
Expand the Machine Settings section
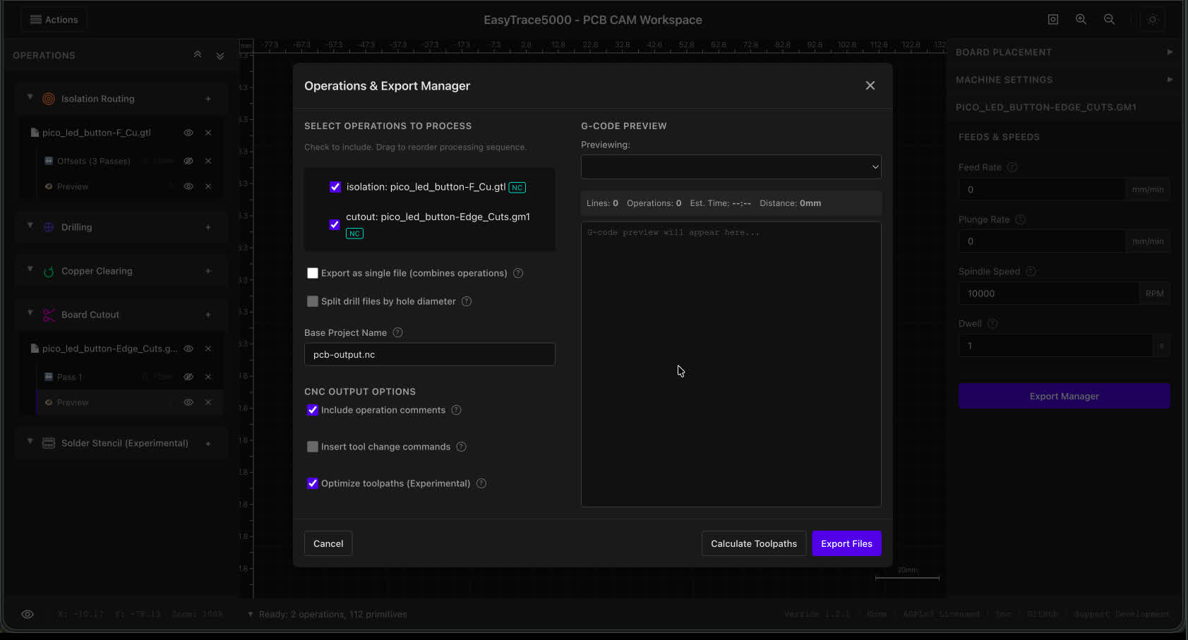coord(1064,80)
